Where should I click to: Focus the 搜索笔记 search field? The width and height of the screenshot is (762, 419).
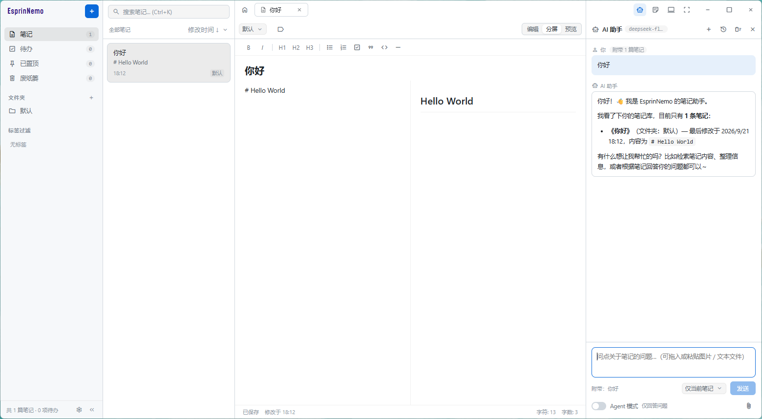169,12
